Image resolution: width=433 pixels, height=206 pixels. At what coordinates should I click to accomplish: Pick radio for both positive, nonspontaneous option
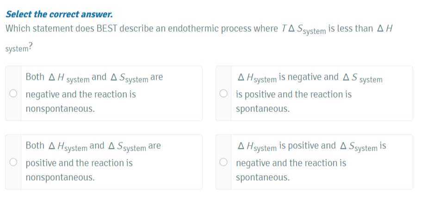tap(13, 163)
